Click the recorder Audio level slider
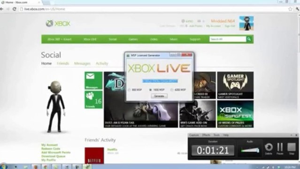 pos(250,150)
